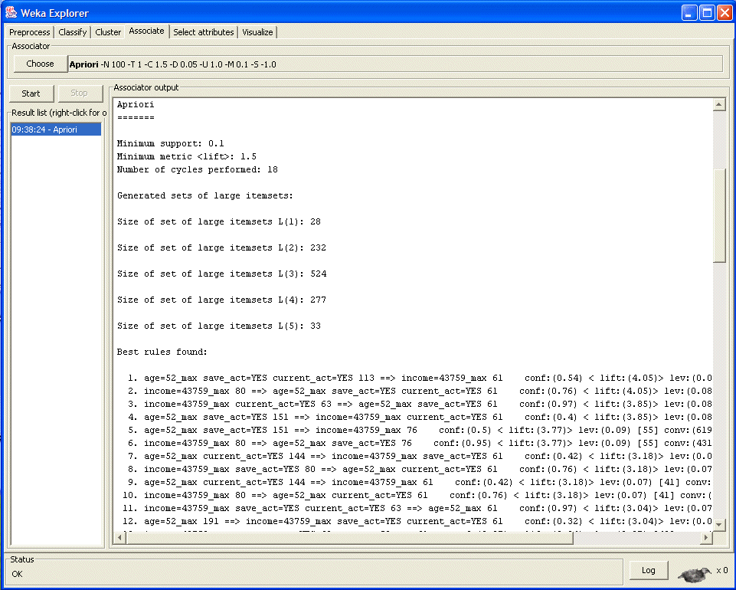Click the output horizontal scrollbar left arrow

[x=119, y=538]
